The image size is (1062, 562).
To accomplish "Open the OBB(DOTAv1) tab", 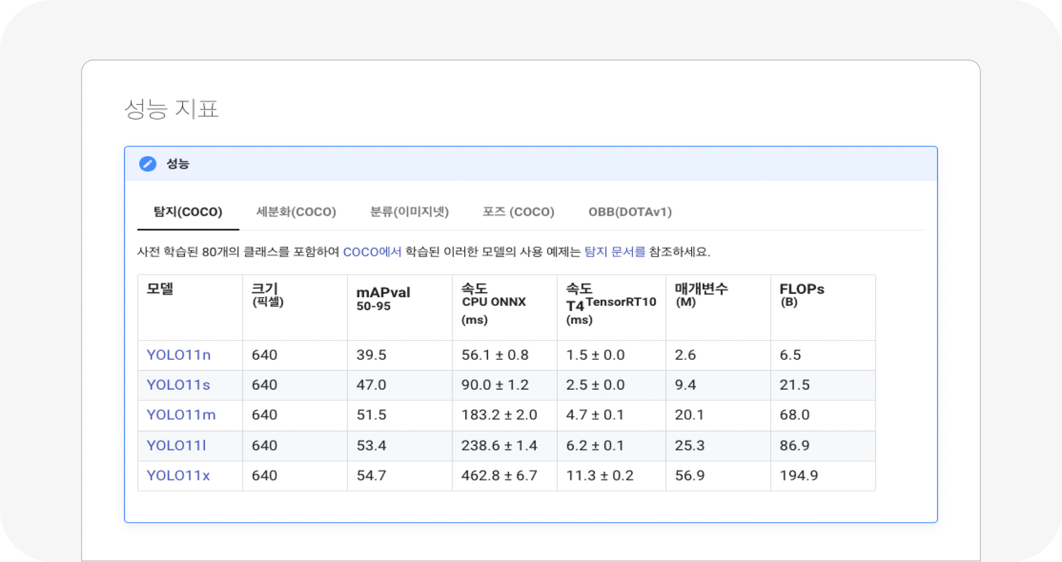I will (x=630, y=212).
